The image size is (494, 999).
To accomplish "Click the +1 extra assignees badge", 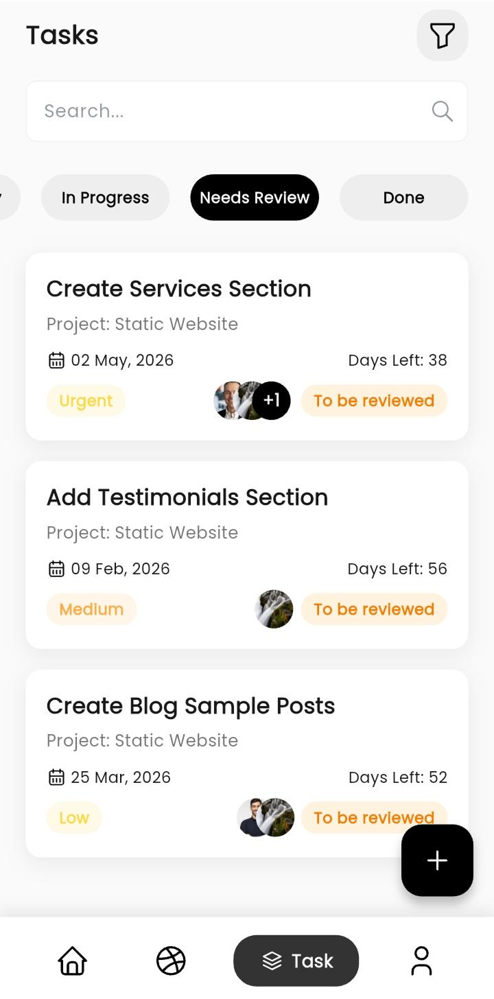I will click(x=272, y=401).
